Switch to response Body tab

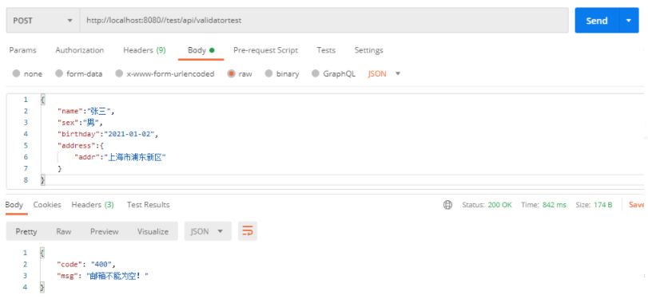(14, 205)
